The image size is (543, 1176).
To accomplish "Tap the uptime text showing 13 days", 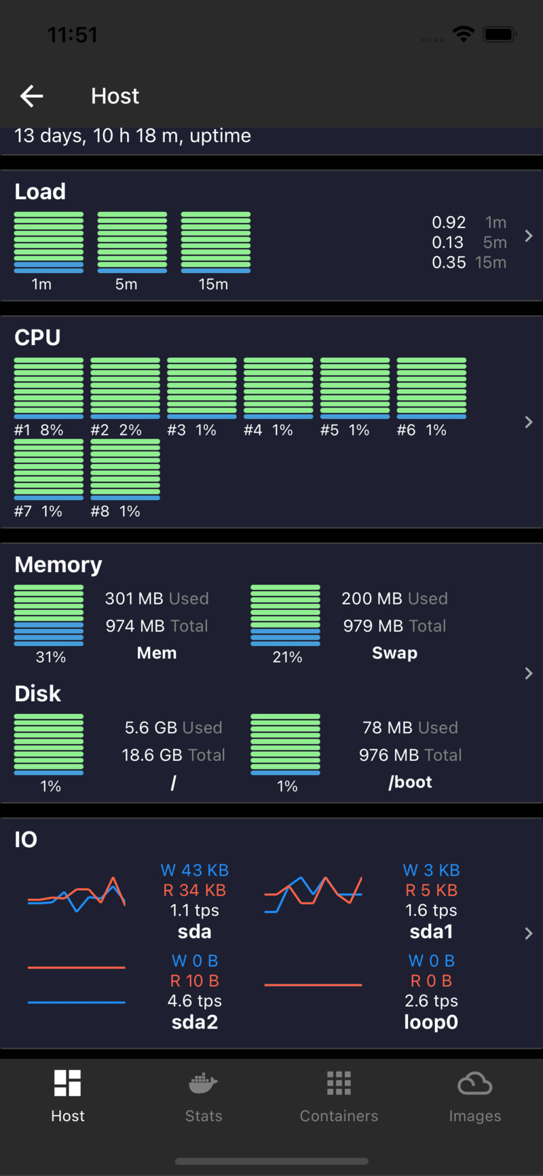I will tap(132, 135).
